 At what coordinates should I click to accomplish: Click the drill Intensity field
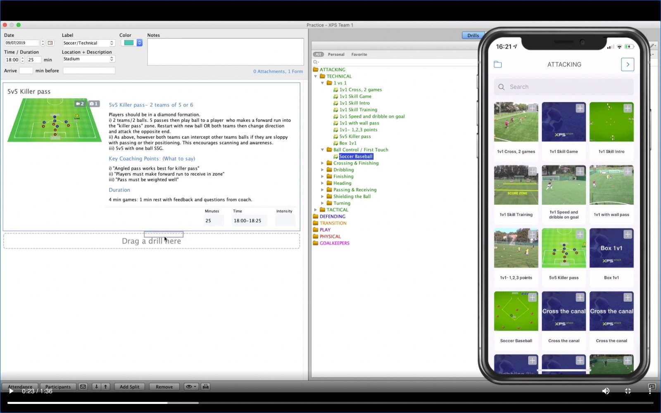coord(285,221)
